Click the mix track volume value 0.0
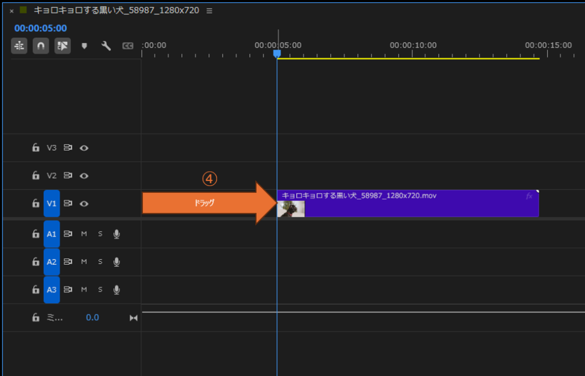The width and height of the screenshot is (585, 376). (x=92, y=318)
